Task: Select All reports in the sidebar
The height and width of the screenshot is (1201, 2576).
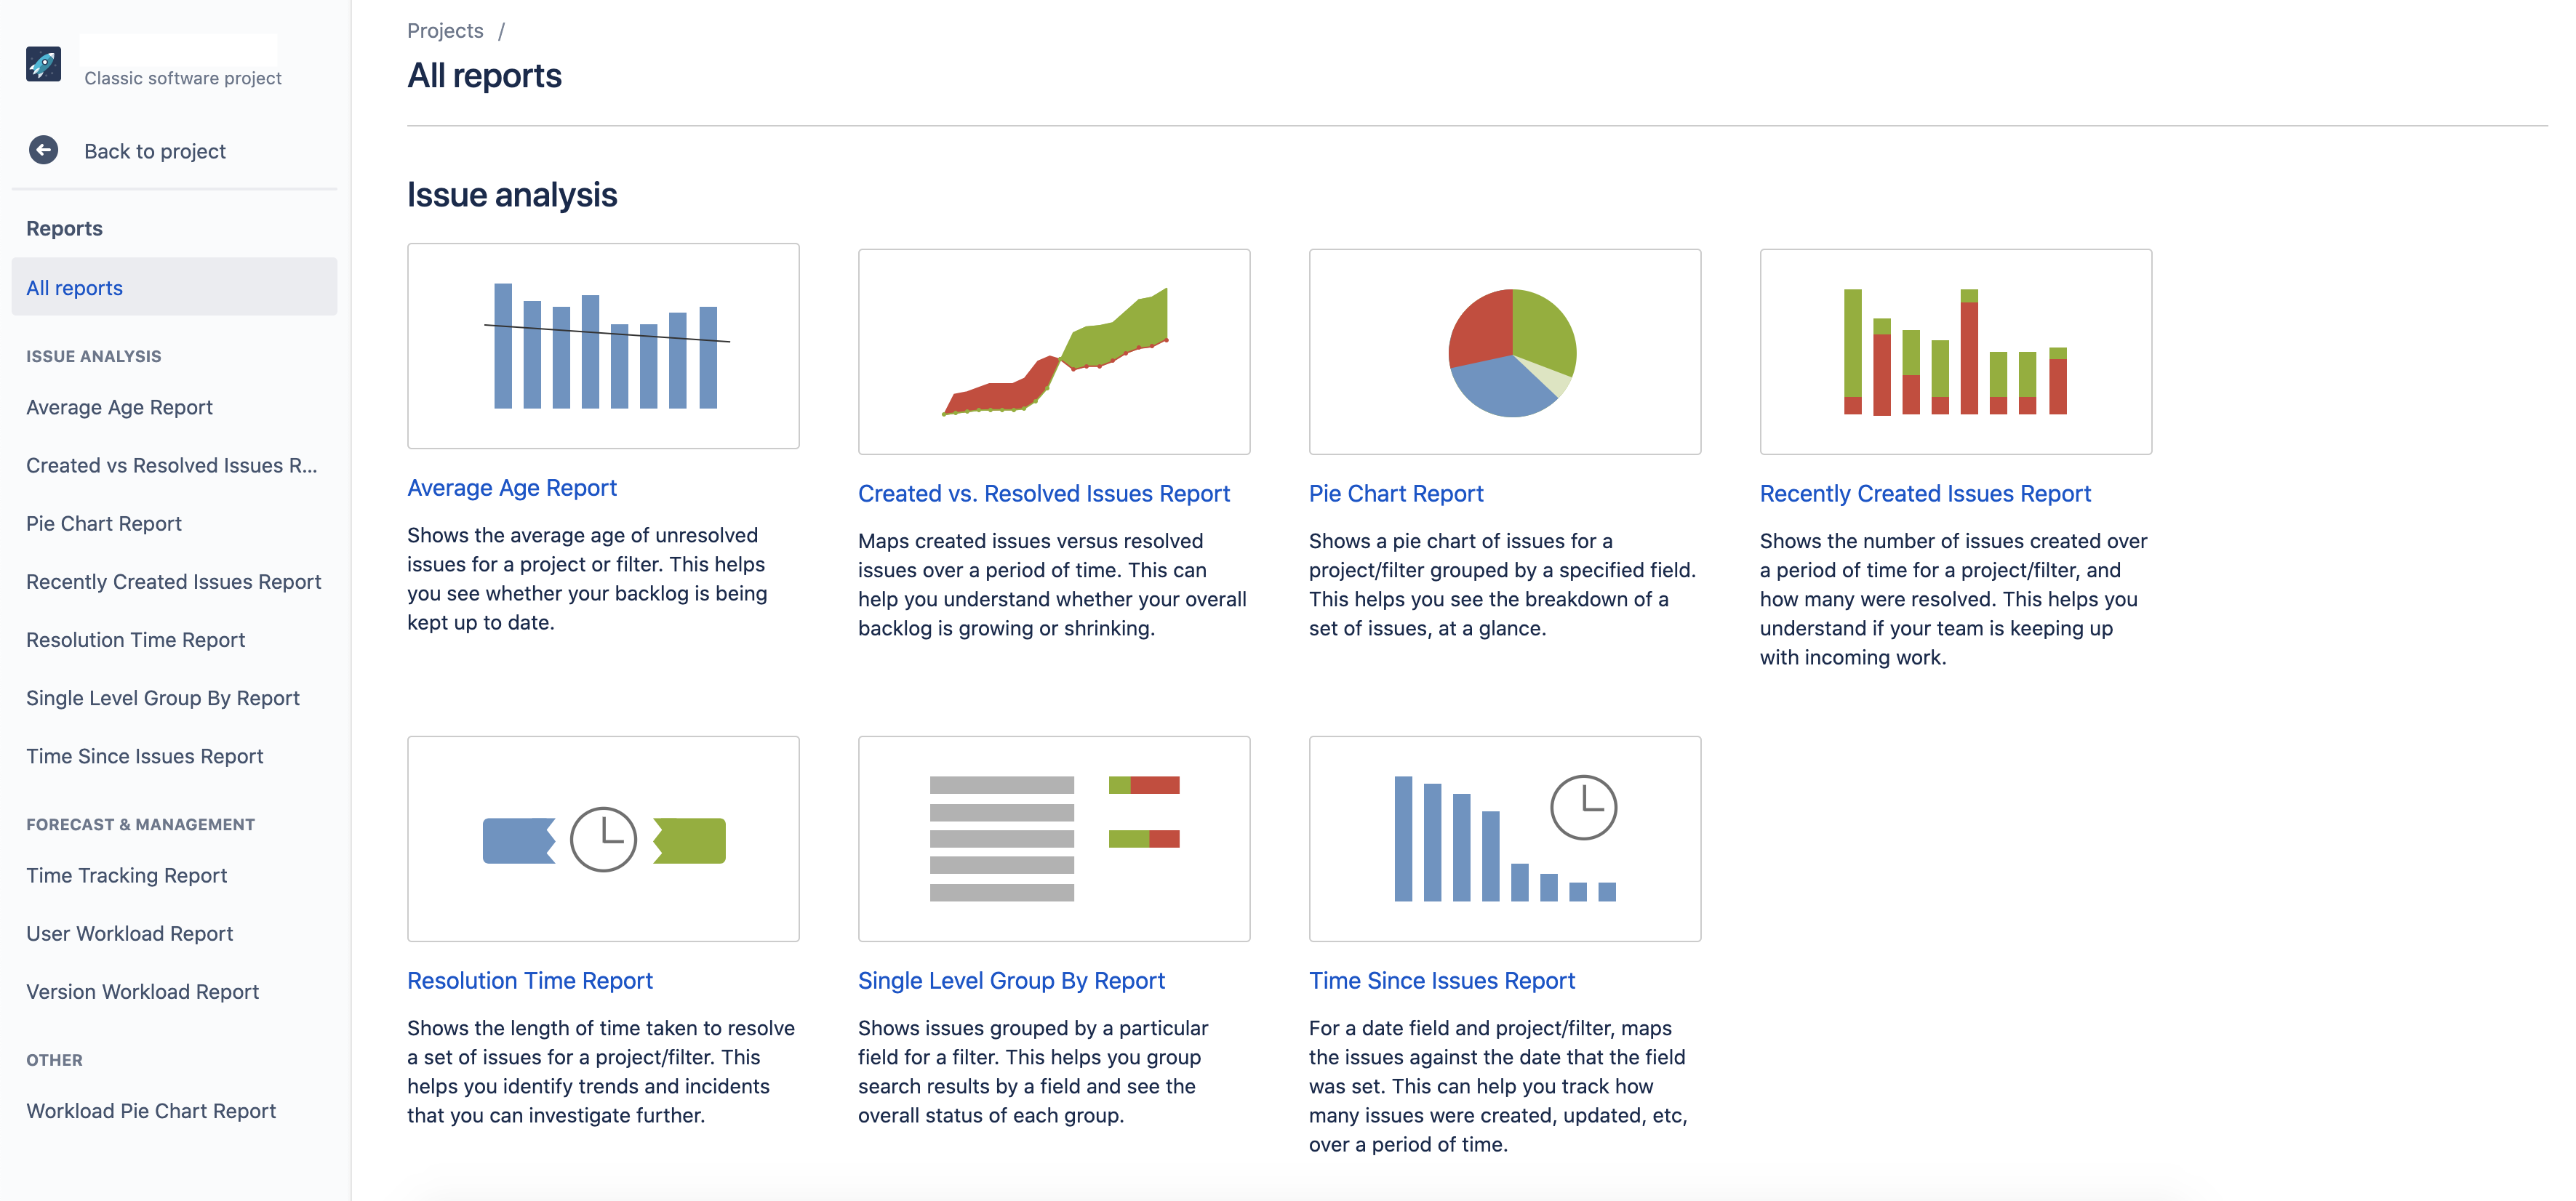Action: tap(73, 287)
